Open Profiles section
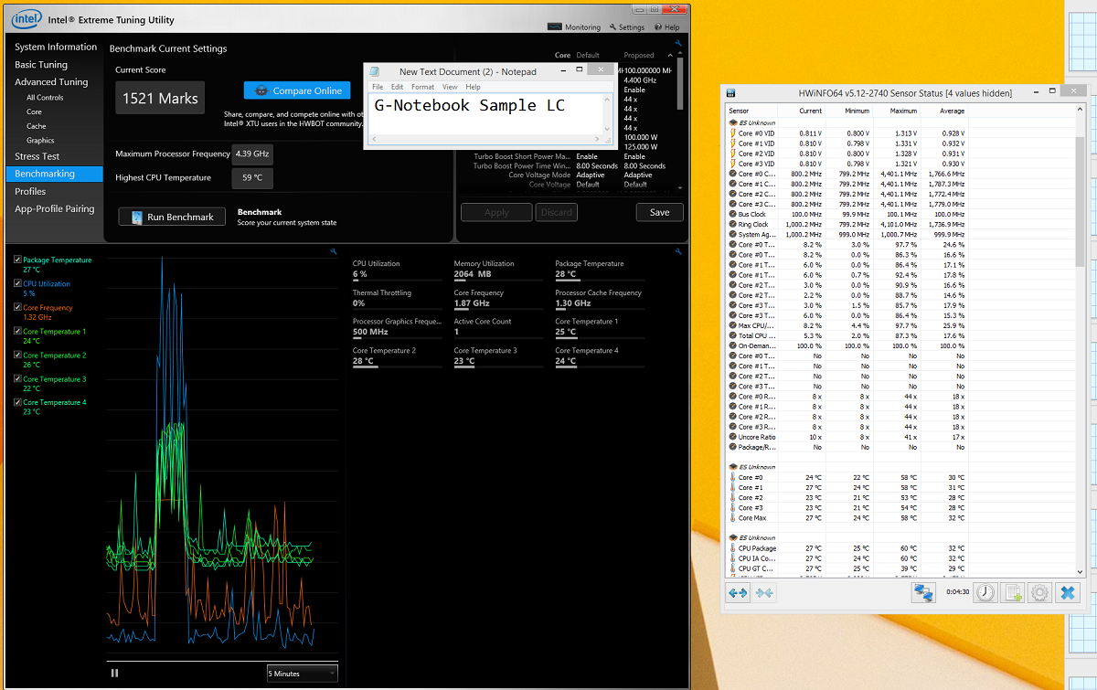Screen dimensions: 1097x690 30,192
